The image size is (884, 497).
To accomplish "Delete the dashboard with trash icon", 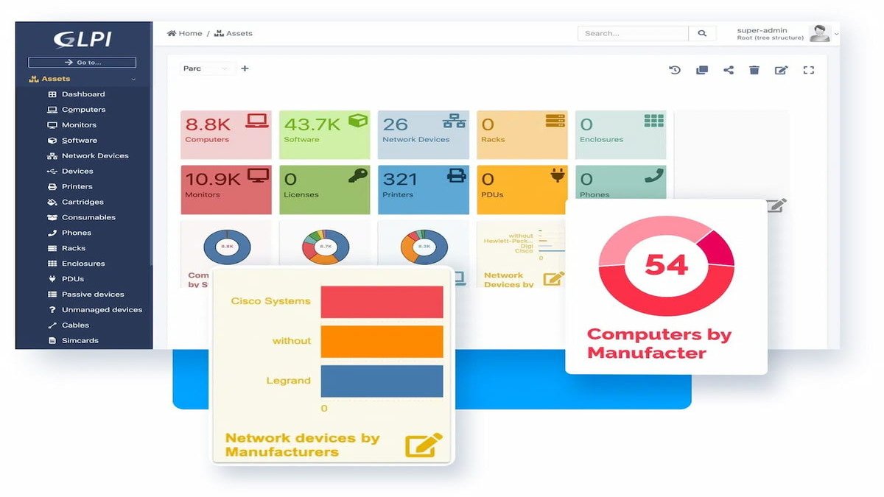I will [x=754, y=70].
